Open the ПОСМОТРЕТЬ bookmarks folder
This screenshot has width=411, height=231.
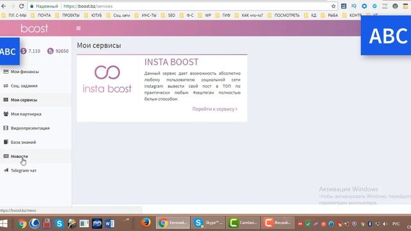[x=283, y=15]
